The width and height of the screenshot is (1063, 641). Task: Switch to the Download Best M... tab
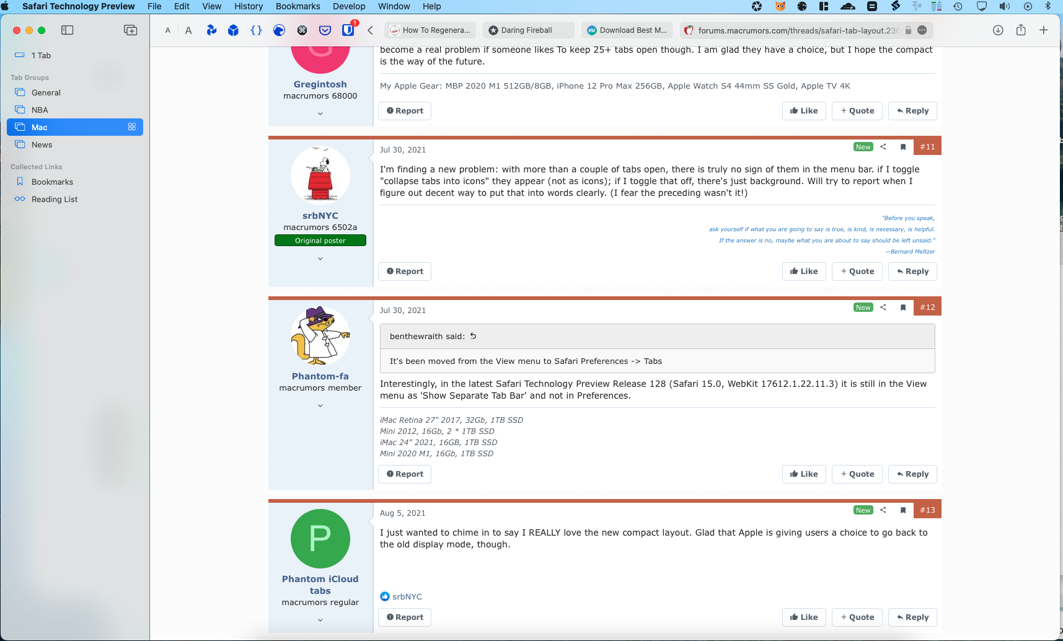pos(627,30)
